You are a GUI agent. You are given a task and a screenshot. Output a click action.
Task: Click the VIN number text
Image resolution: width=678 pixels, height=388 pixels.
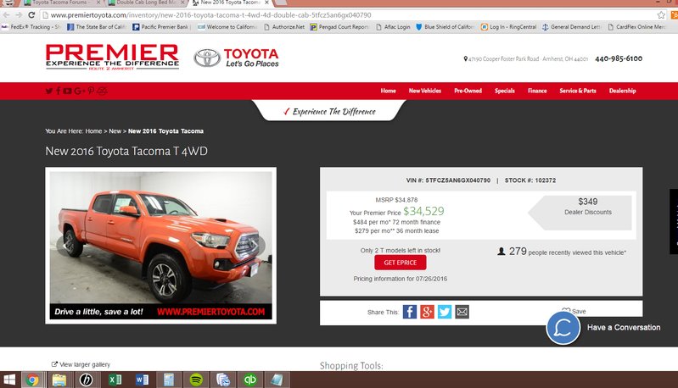coord(448,180)
